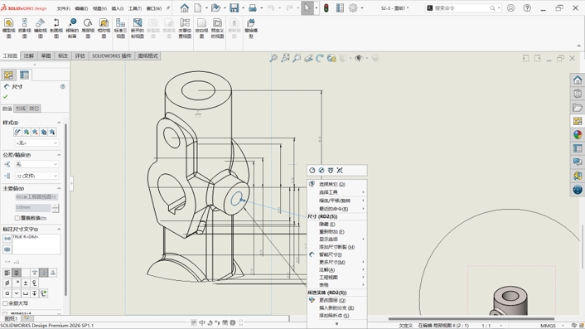Screen dimensions: 585x329
Task: Confirm dimension with the green checkmark
Action: (x=5, y=97)
